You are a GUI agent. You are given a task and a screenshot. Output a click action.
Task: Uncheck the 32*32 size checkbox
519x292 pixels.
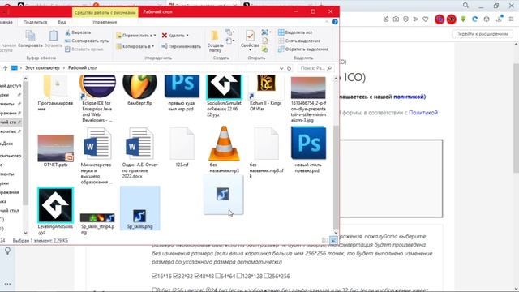[176, 276]
